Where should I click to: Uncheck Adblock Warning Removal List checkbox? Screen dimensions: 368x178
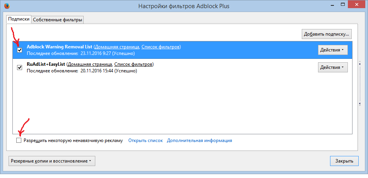(x=20, y=50)
